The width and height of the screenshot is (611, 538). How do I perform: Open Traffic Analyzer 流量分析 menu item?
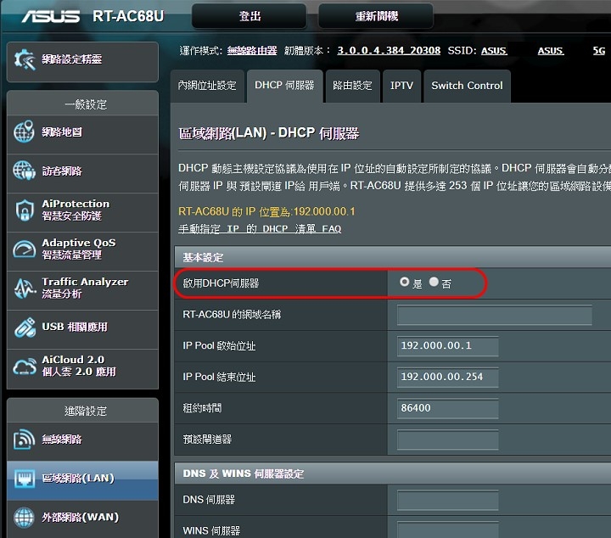click(x=82, y=290)
